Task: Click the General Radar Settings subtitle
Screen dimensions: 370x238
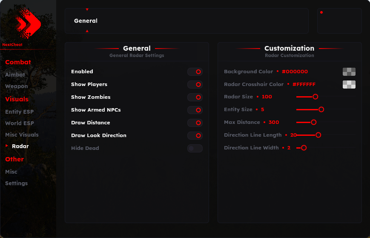Action: [x=137, y=55]
